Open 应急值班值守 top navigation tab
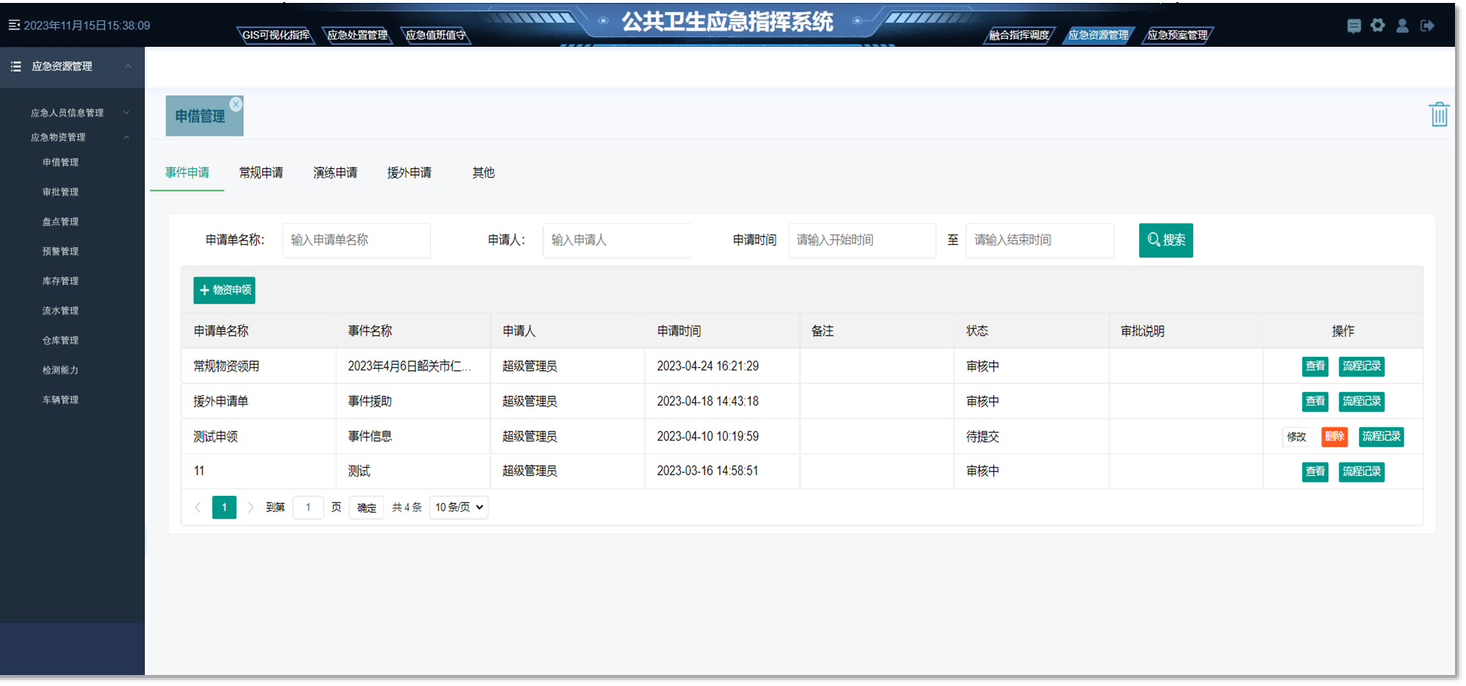 [435, 35]
